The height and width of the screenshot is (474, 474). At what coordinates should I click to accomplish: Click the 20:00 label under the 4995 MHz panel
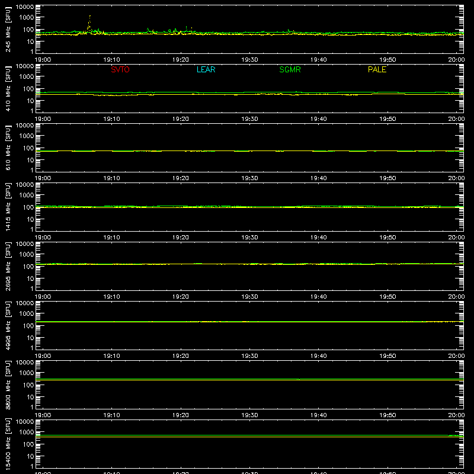[x=456, y=356]
